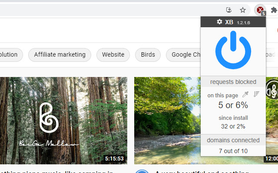The height and width of the screenshot is (173, 278).
Task: Click the channel avatar below river video
Action: pyautogui.click(x=142, y=172)
